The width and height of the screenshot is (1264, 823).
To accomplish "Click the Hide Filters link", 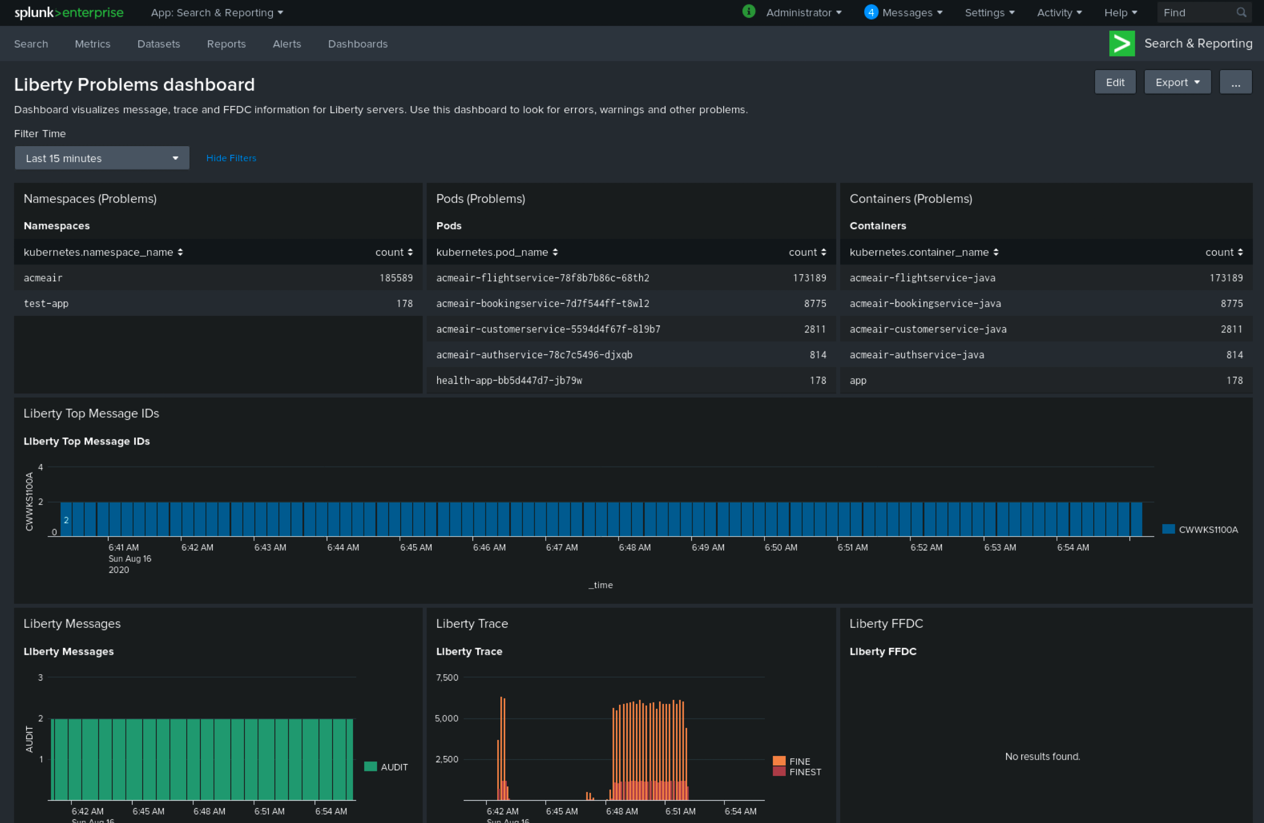I will point(231,158).
